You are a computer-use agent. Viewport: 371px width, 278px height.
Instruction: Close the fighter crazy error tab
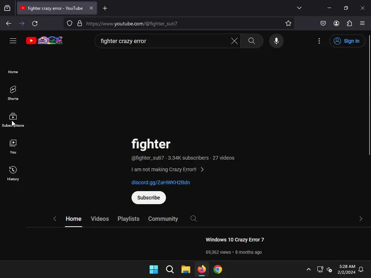(91, 8)
